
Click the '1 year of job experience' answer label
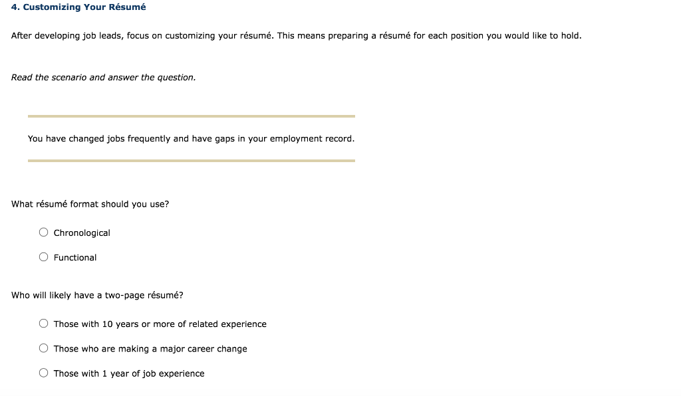pos(129,373)
